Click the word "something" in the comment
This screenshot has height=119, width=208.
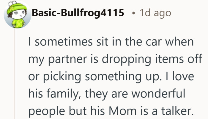coord(113,77)
